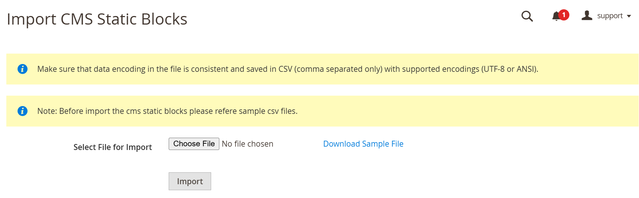639x198 pixels.
Task: Click the Import button
Action: (x=190, y=181)
